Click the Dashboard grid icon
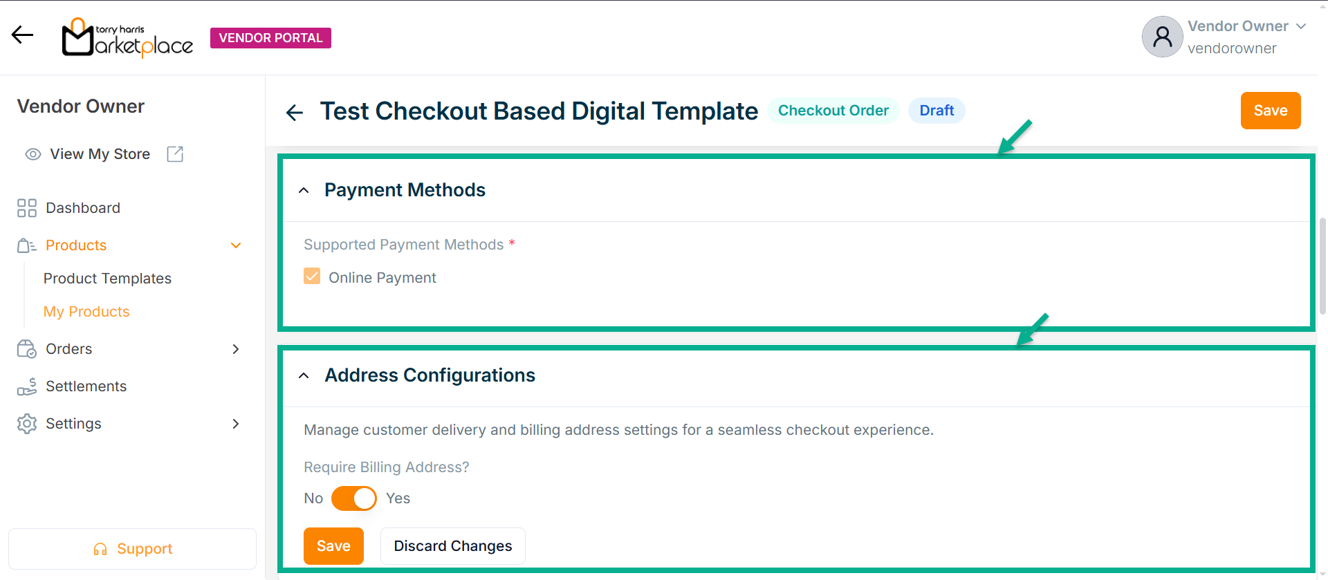Viewport: 1328px width, 580px height. pyautogui.click(x=27, y=208)
